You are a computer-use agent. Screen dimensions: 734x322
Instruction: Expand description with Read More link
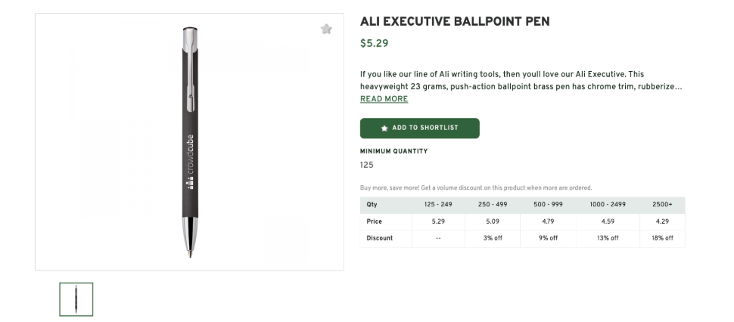(384, 99)
